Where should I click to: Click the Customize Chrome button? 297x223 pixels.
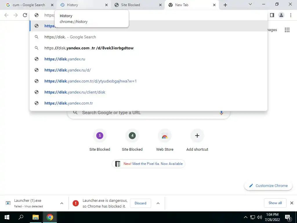click(x=268, y=186)
